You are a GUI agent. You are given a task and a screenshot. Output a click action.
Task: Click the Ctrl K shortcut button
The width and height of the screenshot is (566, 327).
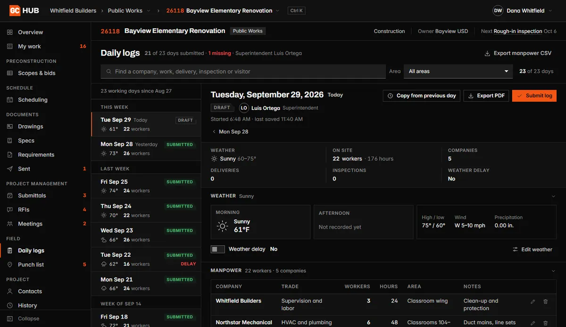297,10
